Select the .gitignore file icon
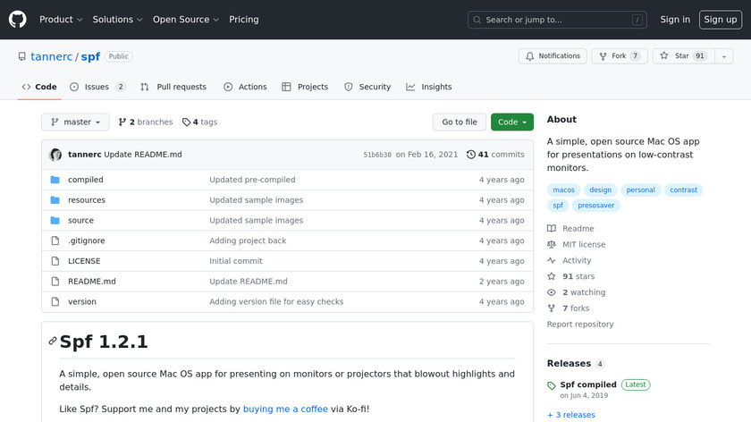 [55, 241]
